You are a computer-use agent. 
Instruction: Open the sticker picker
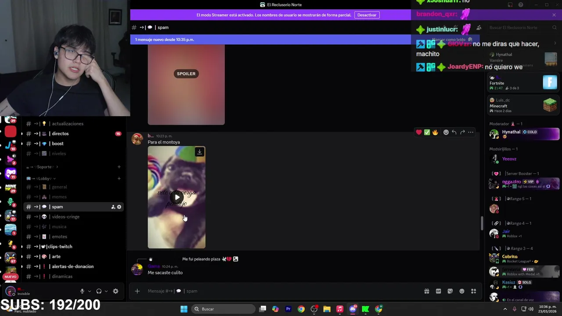tap(450, 291)
